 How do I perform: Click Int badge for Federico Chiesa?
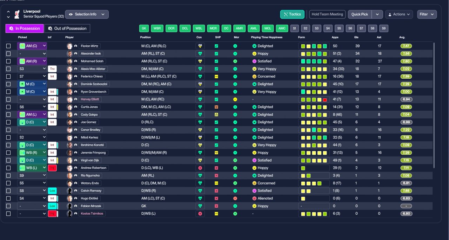(52, 77)
